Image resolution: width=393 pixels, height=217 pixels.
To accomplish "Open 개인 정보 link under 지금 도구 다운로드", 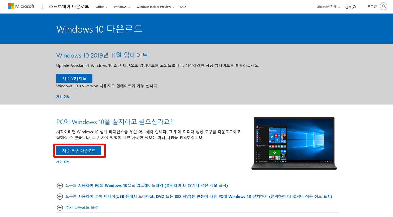I will point(63,162).
